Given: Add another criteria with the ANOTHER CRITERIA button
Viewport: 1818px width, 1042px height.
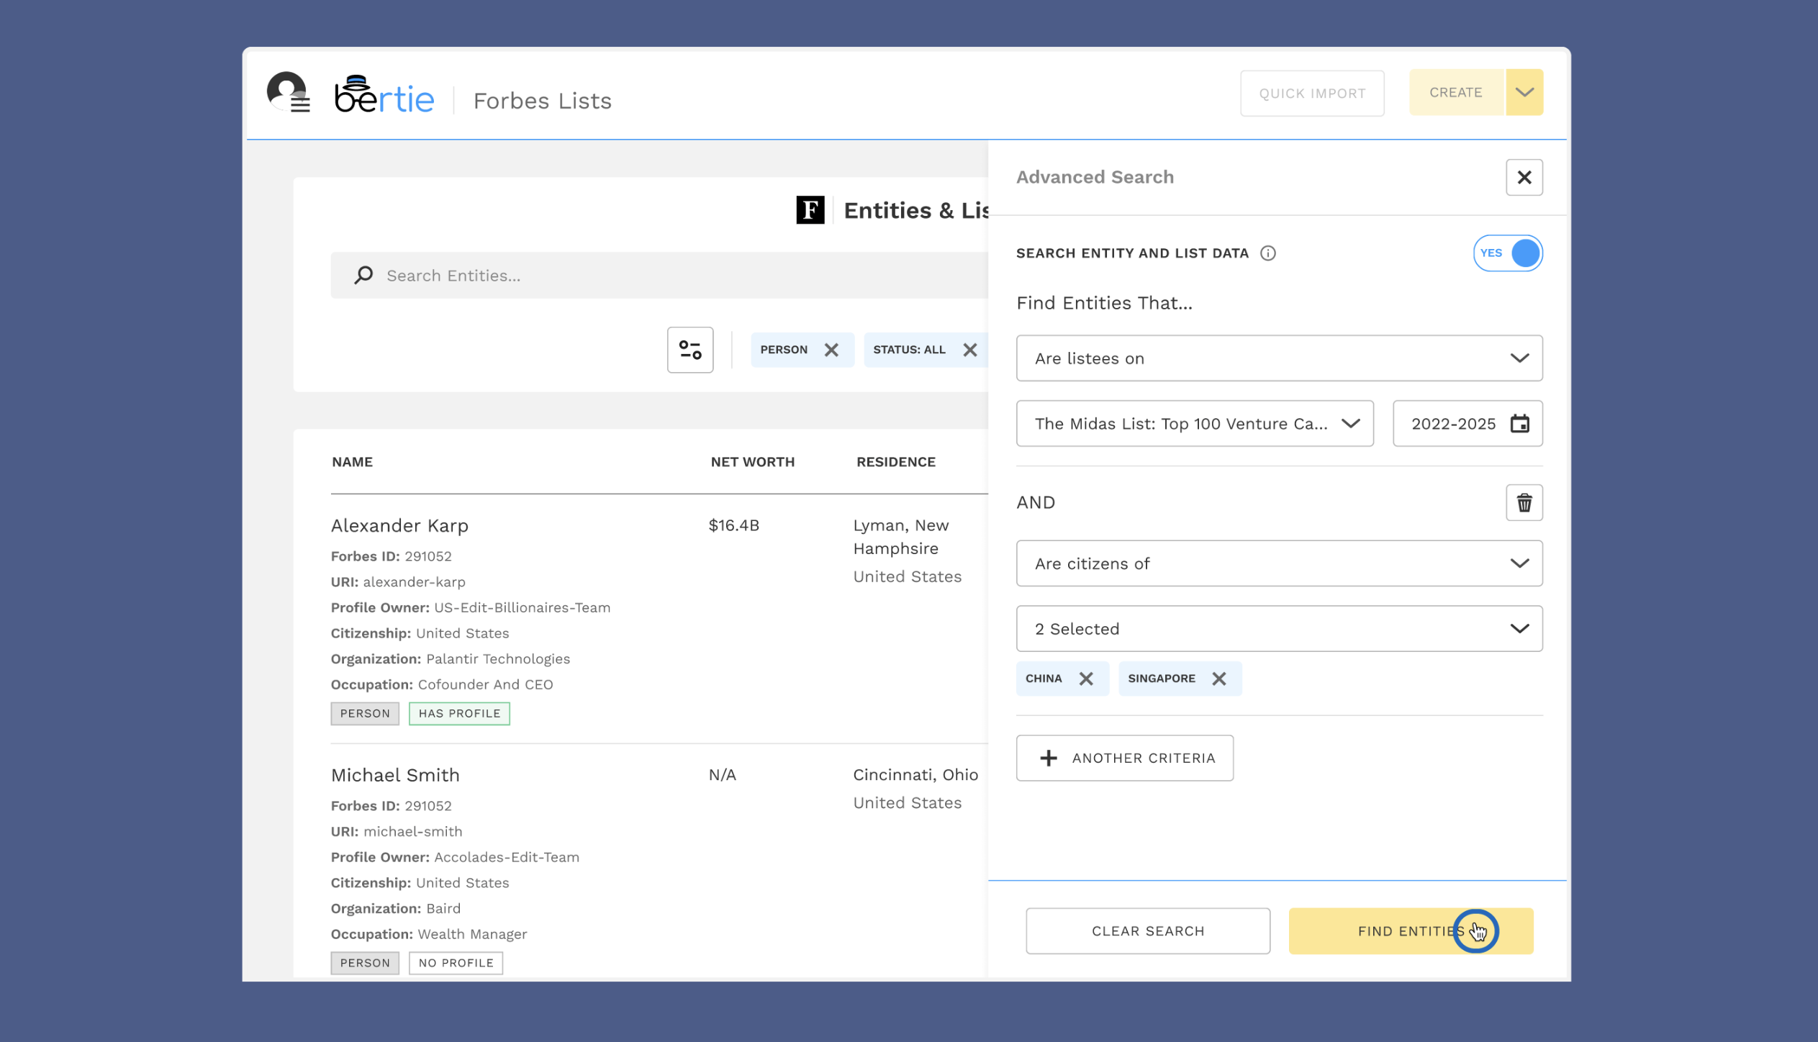Looking at the screenshot, I should (1124, 758).
